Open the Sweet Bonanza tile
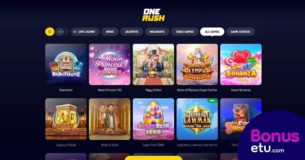This screenshot has width=305, height=160. [241, 64]
